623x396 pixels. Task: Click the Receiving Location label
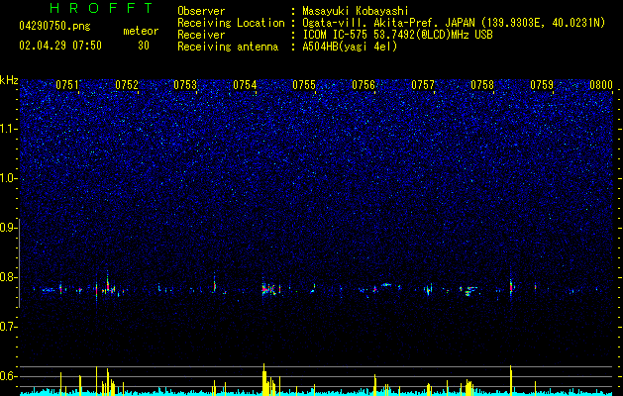click(231, 23)
